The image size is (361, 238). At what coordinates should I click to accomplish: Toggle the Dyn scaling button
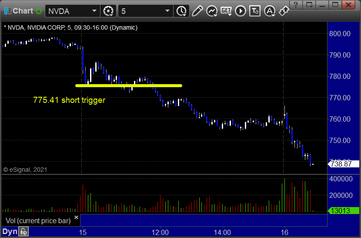(10, 231)
